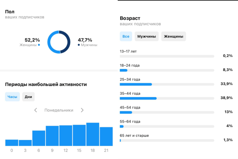The image size is (238, 159).
Task: Click the 18–24 года age bar
Action: (x=167, y=70)
